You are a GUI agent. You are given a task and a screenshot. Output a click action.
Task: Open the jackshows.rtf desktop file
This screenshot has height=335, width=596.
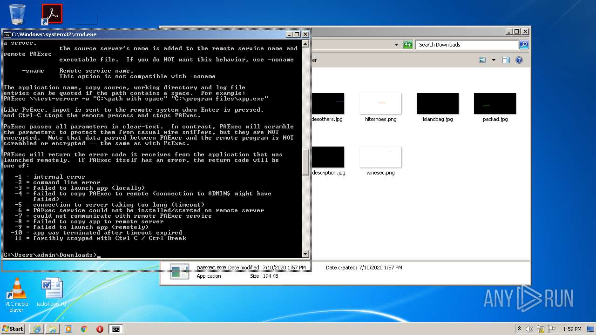tap(51, 293)
